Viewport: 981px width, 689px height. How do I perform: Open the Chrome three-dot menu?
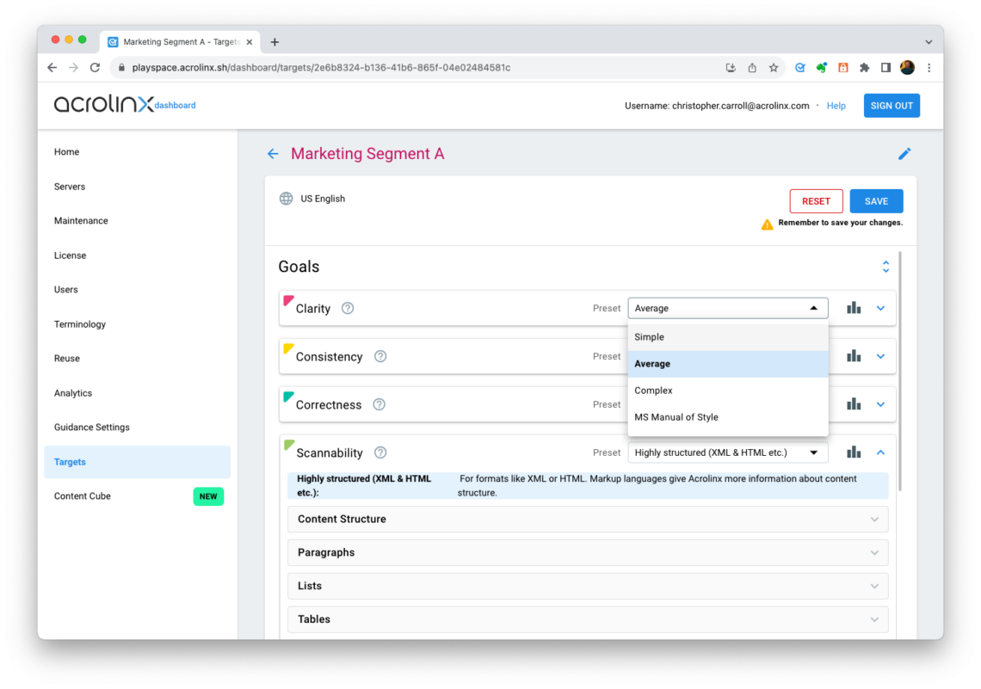(929, 68)
